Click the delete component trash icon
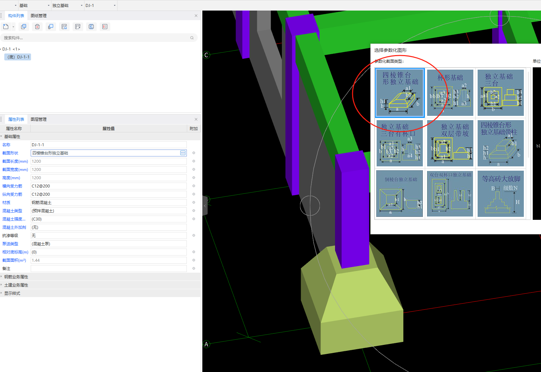Viewport: 541px width, 372px height. (x=37, y=27)
